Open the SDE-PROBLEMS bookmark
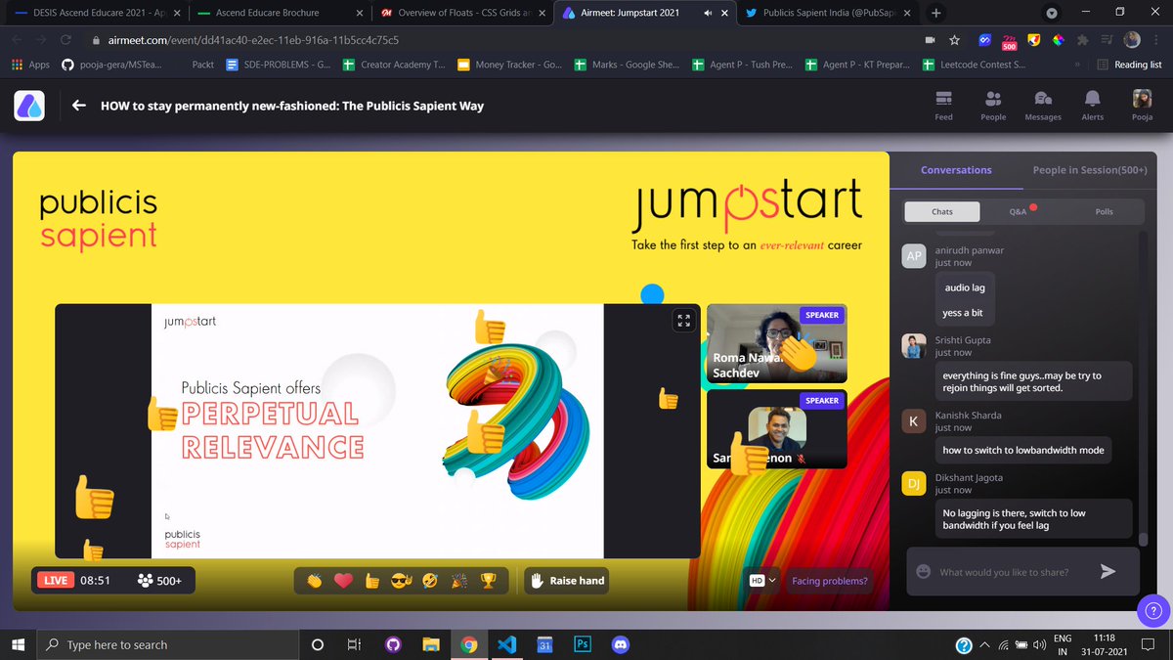Viewport: 1173px width, 660px height. coord(279,65)
